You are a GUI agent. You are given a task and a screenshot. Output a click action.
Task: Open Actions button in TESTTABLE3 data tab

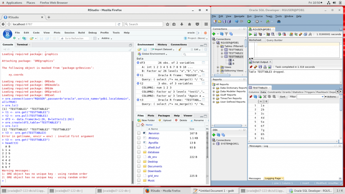(x=332, y=97)
